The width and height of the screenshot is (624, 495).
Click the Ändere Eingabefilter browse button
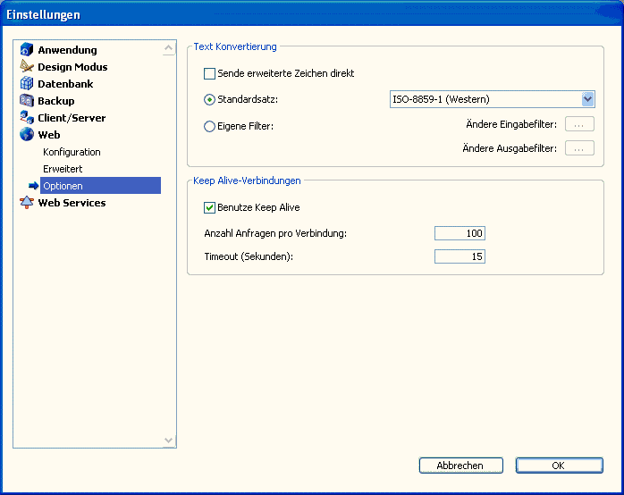tap(579, 125)
